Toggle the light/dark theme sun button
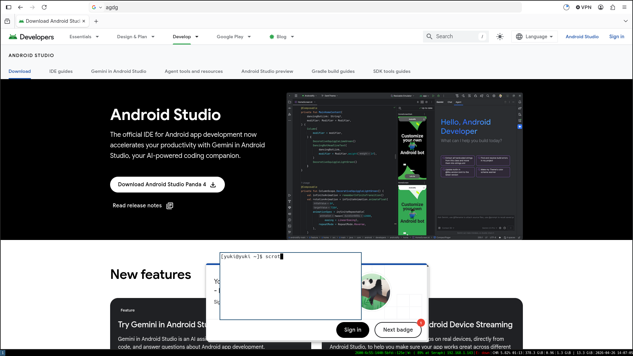The height and width of the screenshot is (356, 633). point(500,37)
